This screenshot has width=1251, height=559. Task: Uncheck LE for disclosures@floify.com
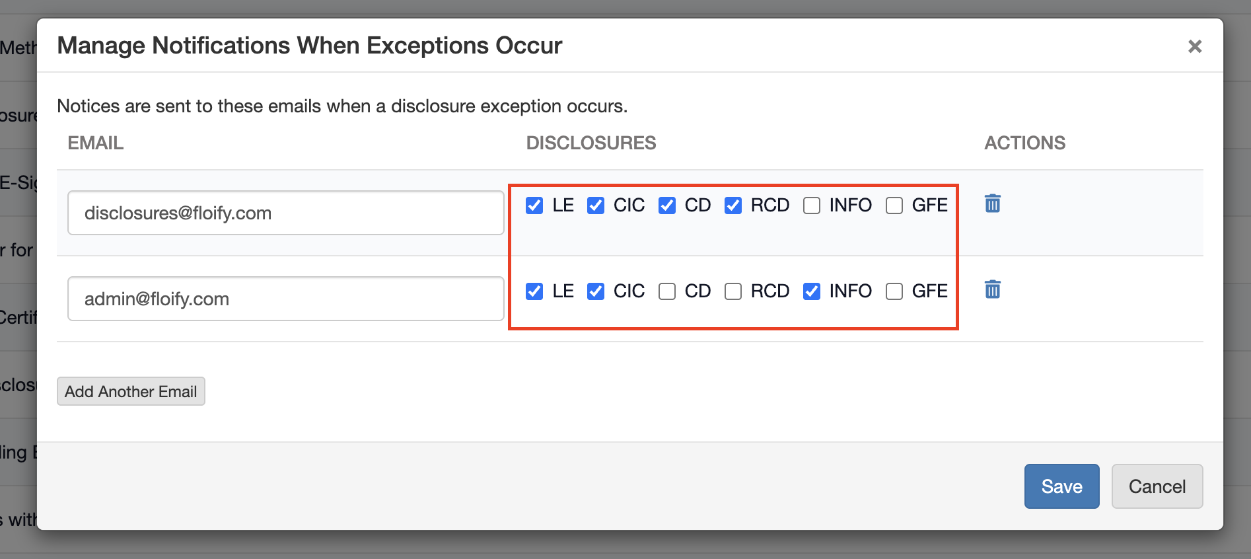coord(534,205)
